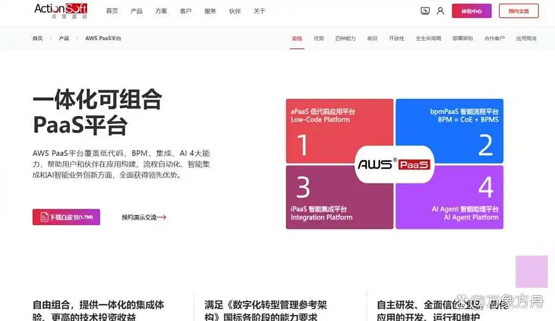
Task: Click the 体验中心 button
Action: (x=471, y=10)
